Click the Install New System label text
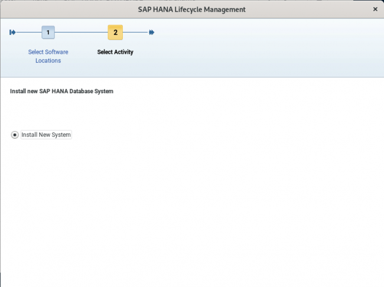This screenshot has height=287, width=384. [46, 135]
